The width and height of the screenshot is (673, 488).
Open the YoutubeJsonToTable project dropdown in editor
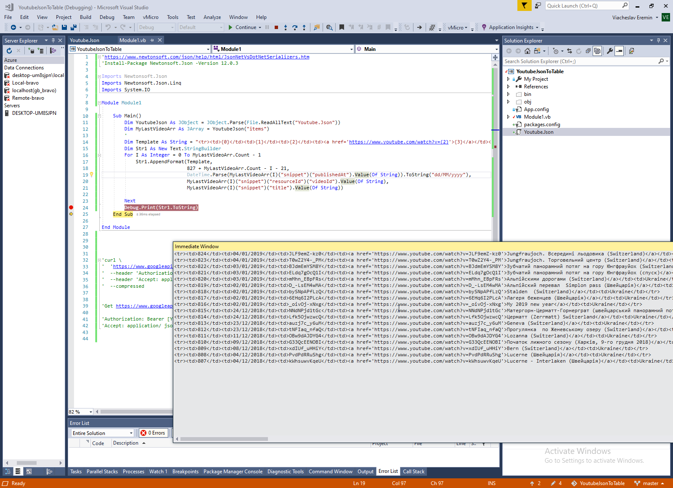coord(140,49)
